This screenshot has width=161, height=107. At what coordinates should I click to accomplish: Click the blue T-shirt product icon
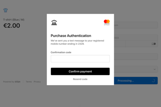point(6,10)
